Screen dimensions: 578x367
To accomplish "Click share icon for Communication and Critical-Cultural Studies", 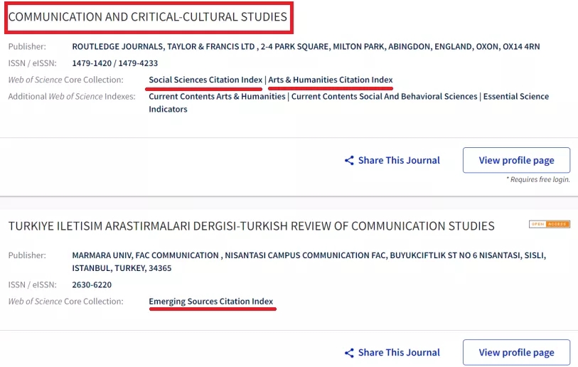I will point(349,161).
